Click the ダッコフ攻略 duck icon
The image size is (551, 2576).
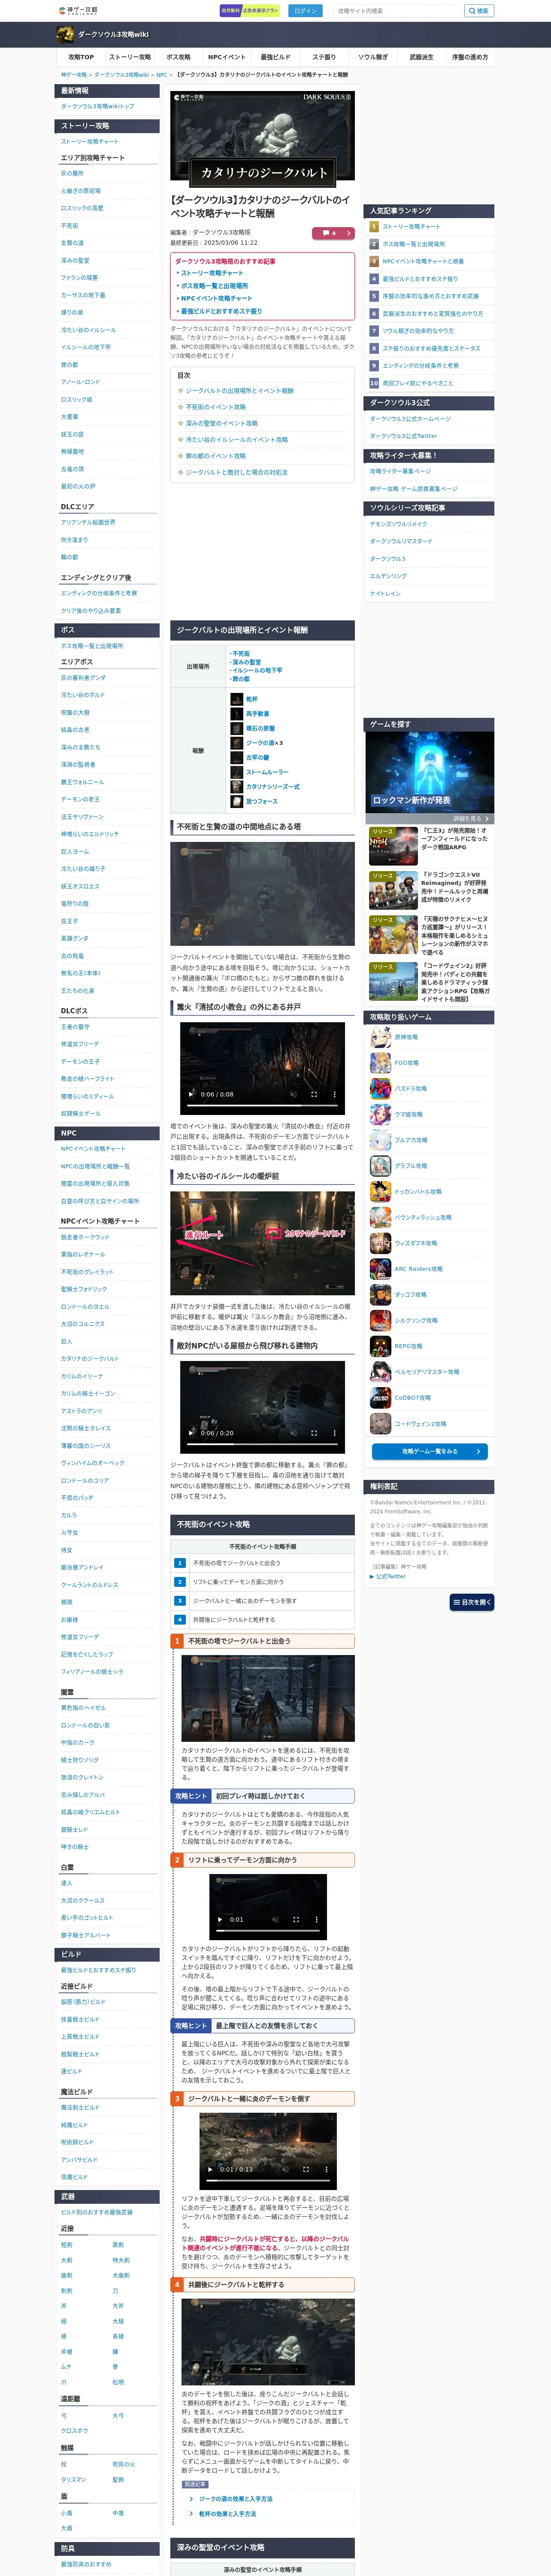(380, 1294)
